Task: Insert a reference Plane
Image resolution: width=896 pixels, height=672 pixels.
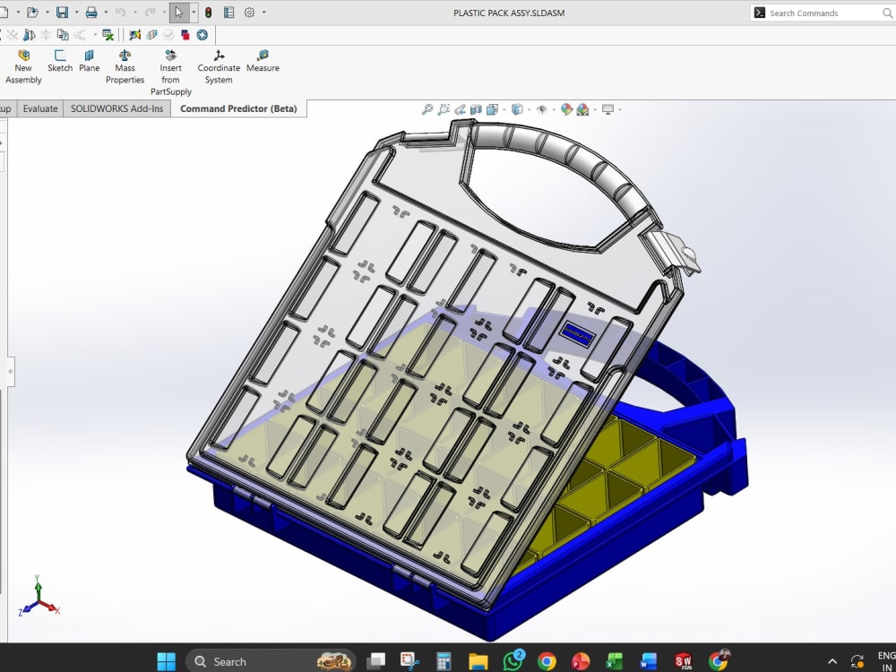Action: pos(89,61)
